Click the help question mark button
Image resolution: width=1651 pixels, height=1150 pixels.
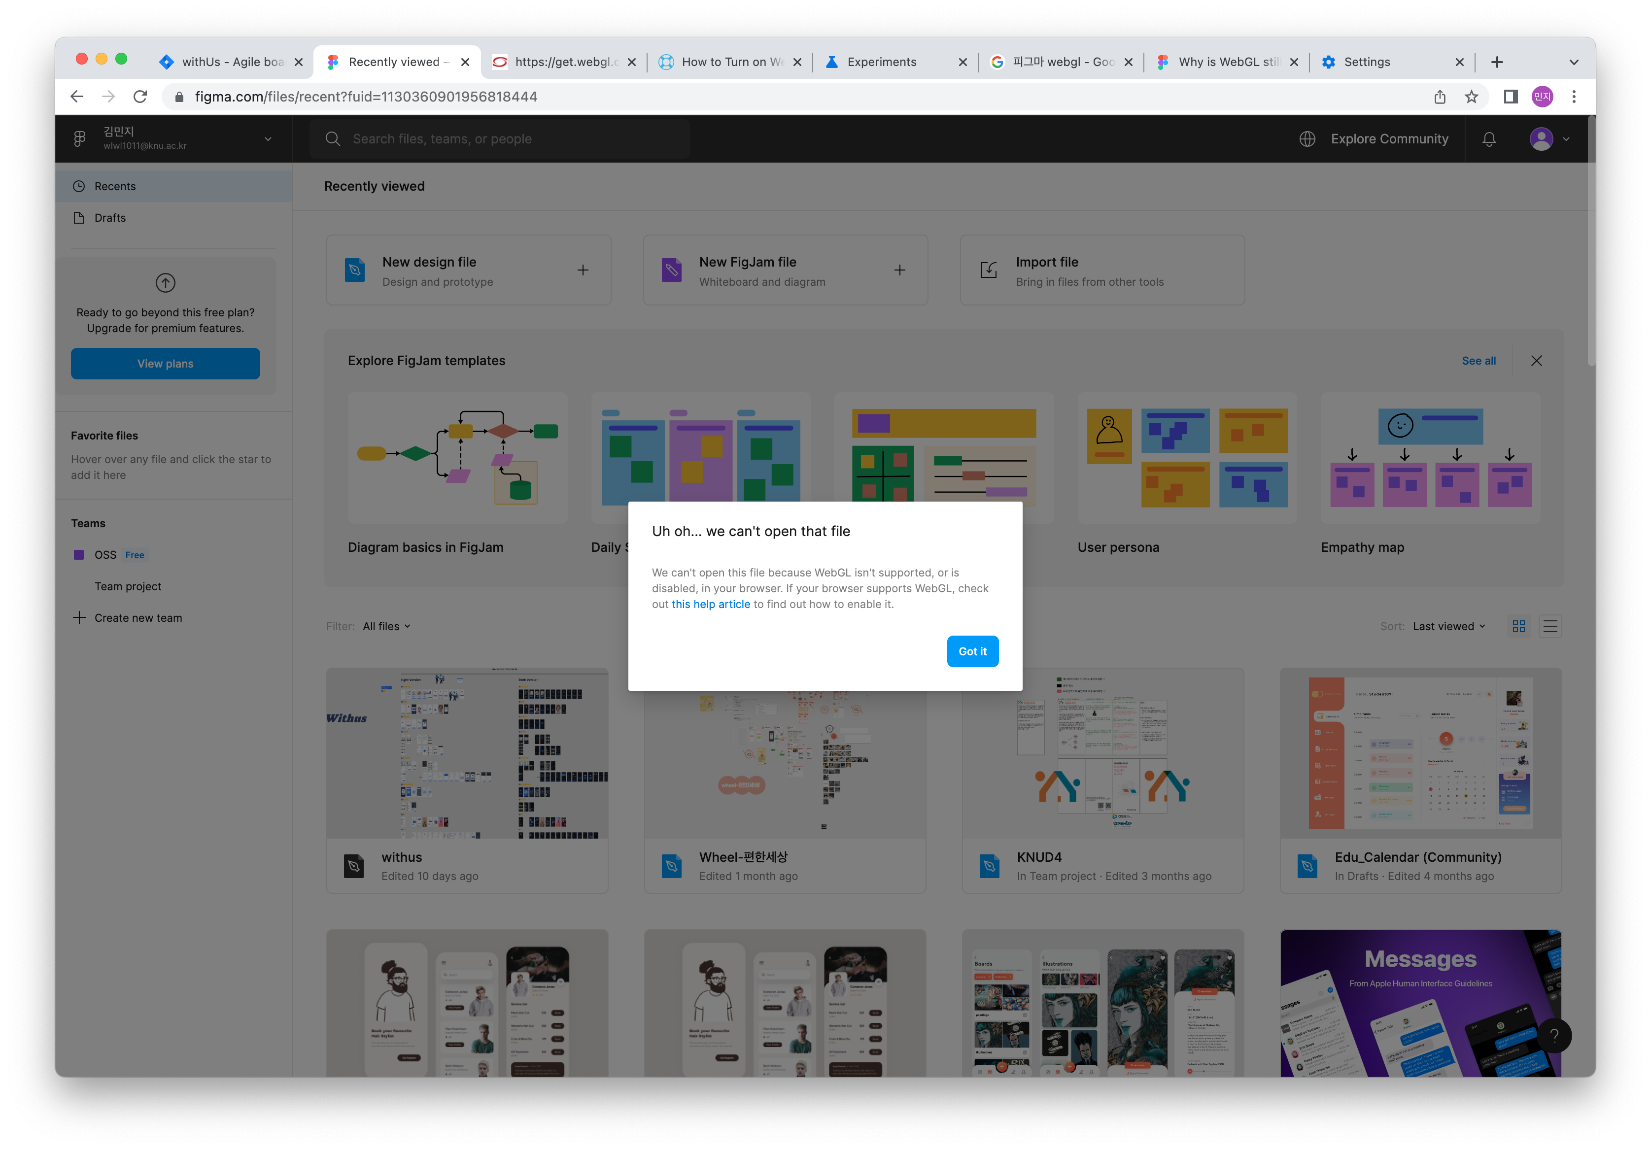(1554, 1036)
